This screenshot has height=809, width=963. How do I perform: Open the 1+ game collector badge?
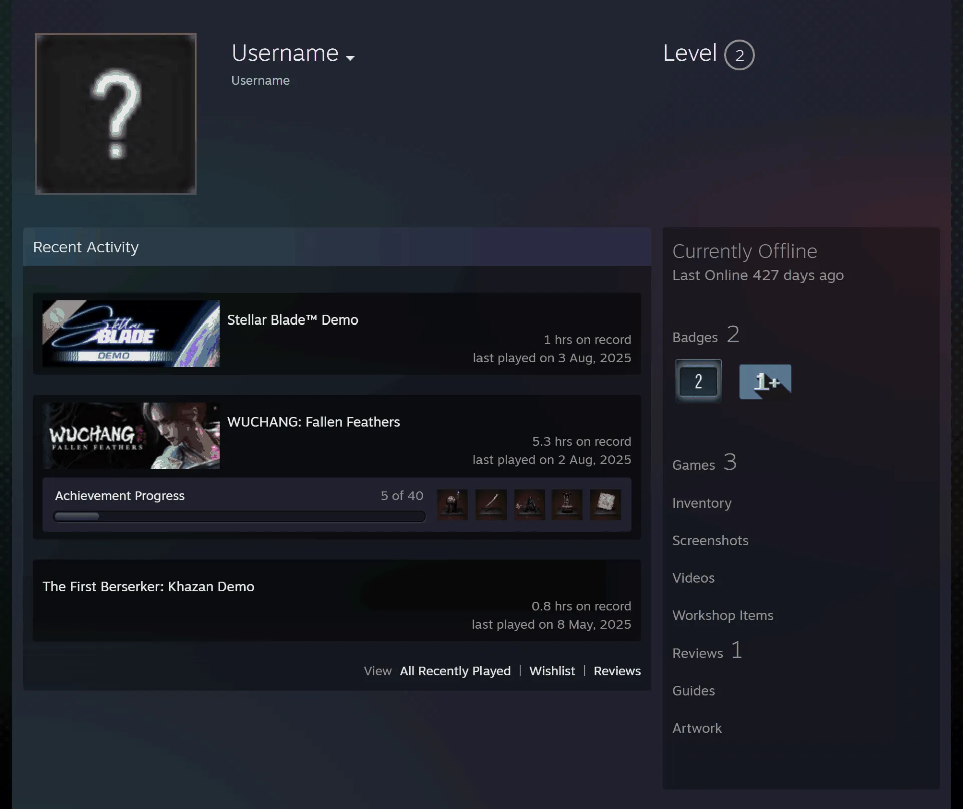pyautogui.click(x=765, y=382)
